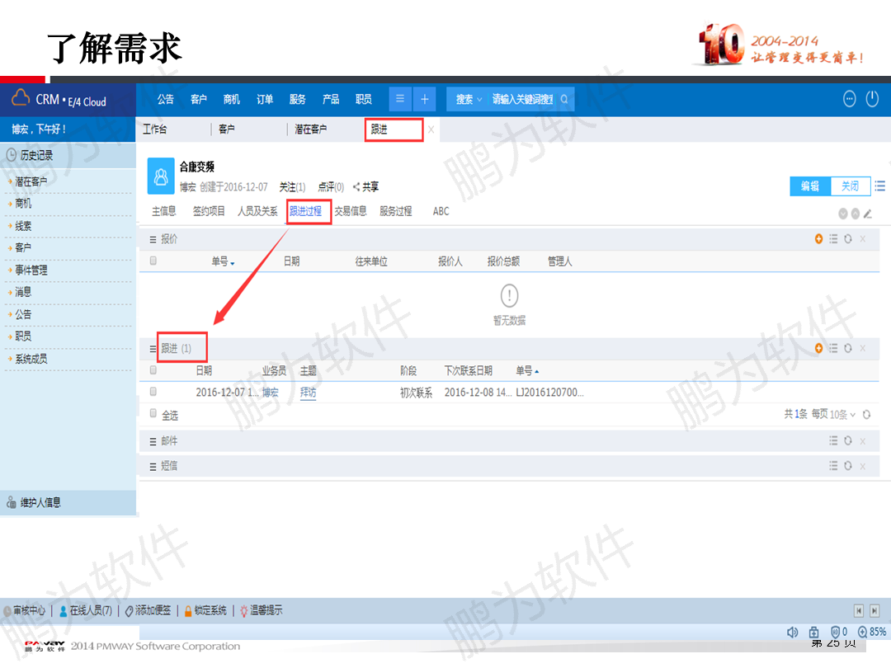Collapse the 邮件 section expander
The height and width of the screenshot is (668, 891).
tap(153, 441)
